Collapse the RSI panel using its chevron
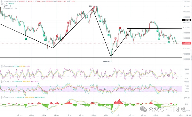This screenshot has width=192, height=117. coord(2,81)
